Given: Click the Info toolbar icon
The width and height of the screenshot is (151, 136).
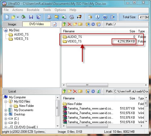Looking at the screenshot, I should point(97,17).
